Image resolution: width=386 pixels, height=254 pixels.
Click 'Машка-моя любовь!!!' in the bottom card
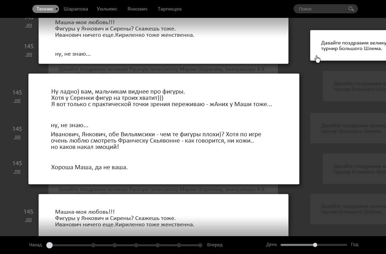coord(85,212)
